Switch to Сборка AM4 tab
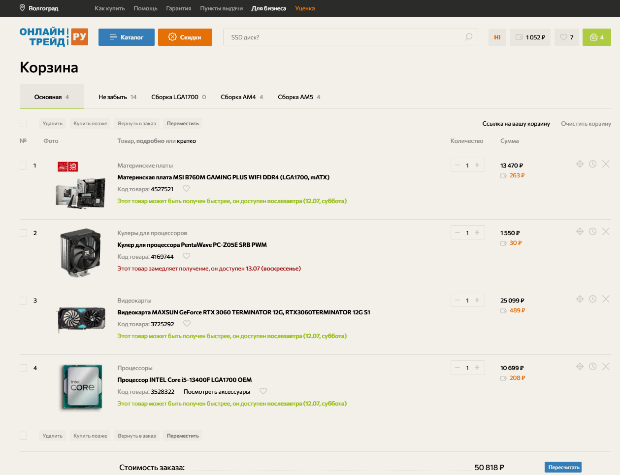This screenshot has height=475, width=620. coord(242,97)
